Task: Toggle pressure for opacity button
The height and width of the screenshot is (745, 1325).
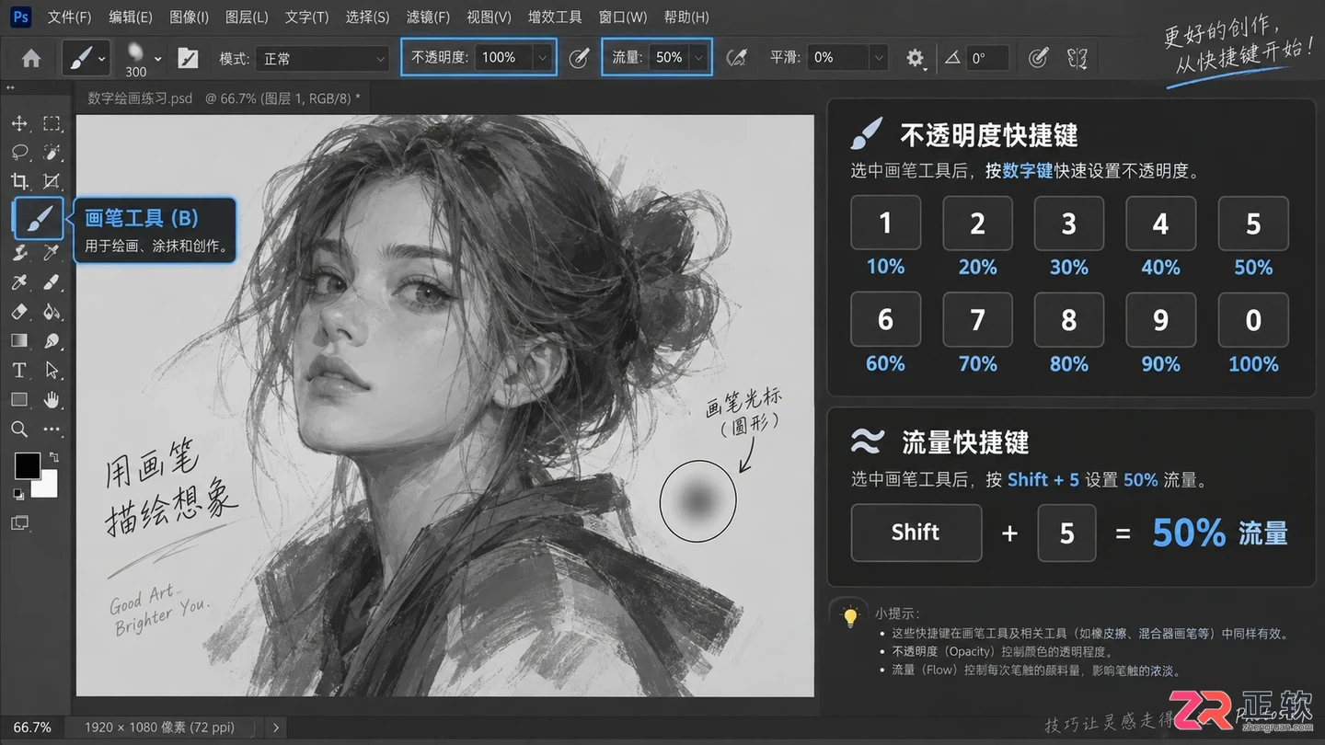Action: point(579,58)
